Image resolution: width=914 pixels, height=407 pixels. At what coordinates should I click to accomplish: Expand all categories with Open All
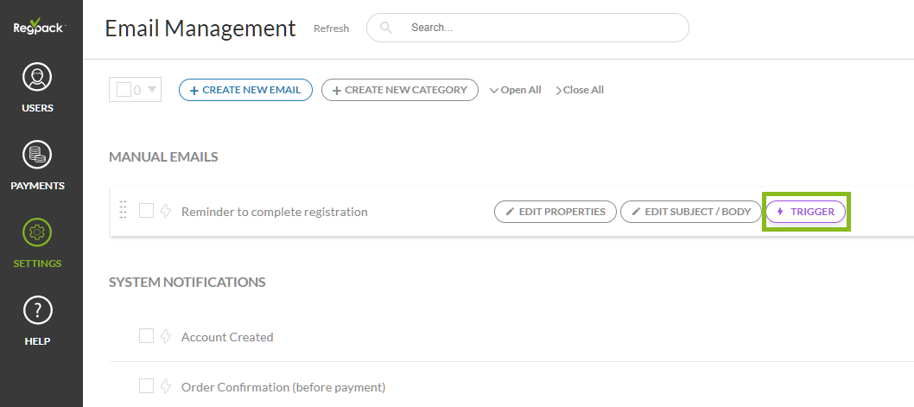[516, 90]
